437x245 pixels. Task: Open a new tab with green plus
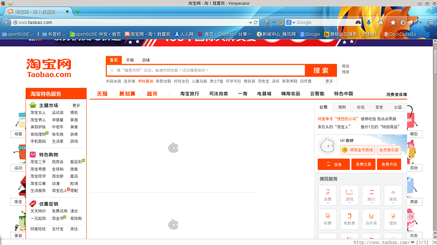point(78,11)
